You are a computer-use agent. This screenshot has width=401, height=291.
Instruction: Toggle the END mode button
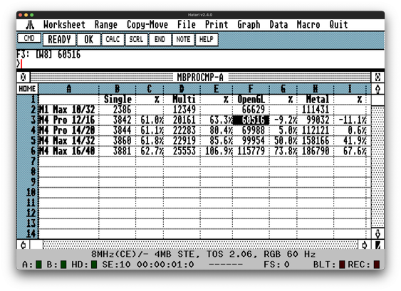(160, 39)
